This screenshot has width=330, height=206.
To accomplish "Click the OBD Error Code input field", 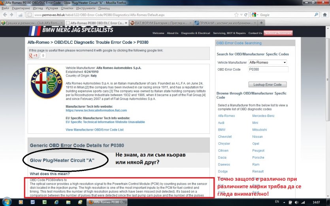I will [268, 69].
